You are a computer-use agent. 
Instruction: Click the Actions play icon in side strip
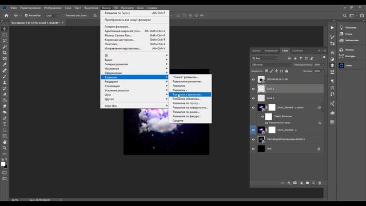tap(332, 27)
